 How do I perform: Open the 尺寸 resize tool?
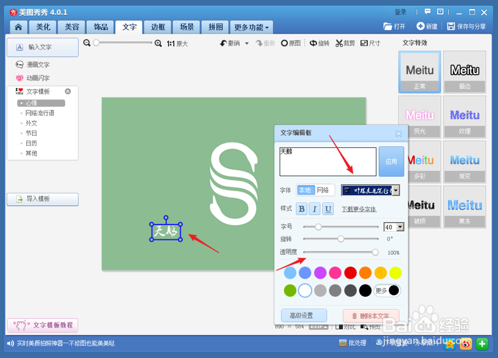coord(371,43)
